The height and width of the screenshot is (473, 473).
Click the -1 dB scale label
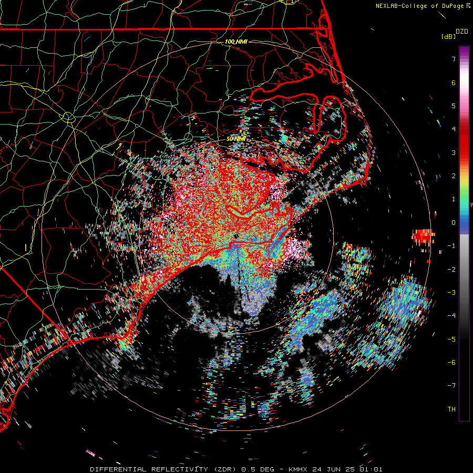click(451, 246)
